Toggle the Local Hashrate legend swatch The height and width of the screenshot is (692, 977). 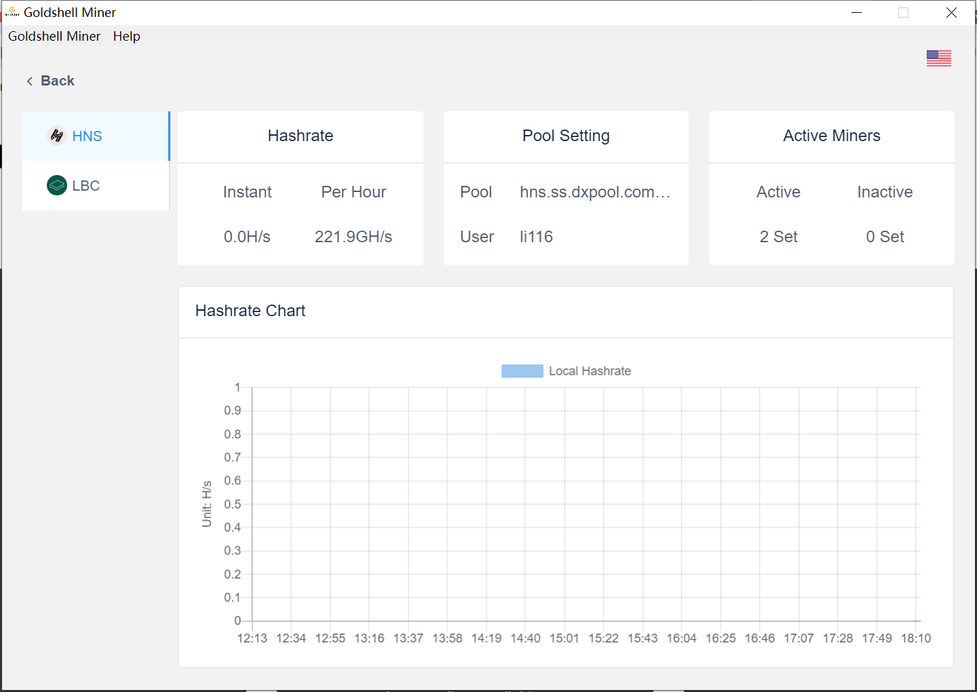pyautogui.click(x=522, y=371)
